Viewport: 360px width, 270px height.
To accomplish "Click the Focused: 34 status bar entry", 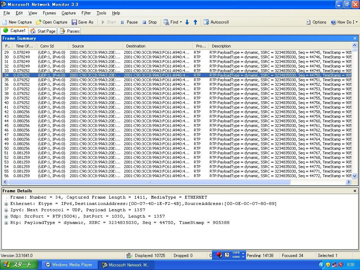I will pos(292,256).
